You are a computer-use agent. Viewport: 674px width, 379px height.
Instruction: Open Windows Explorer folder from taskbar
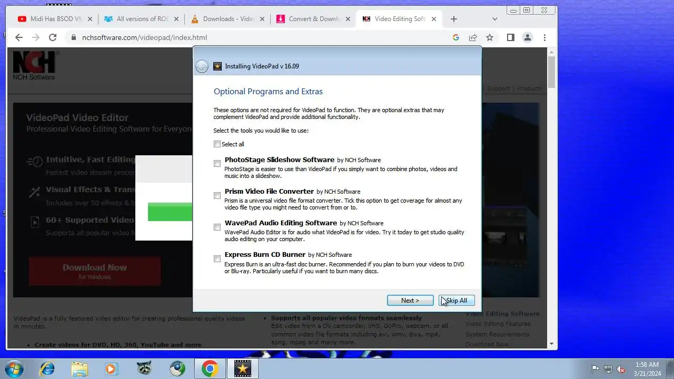pyautogui.click(x=80, y=368)
